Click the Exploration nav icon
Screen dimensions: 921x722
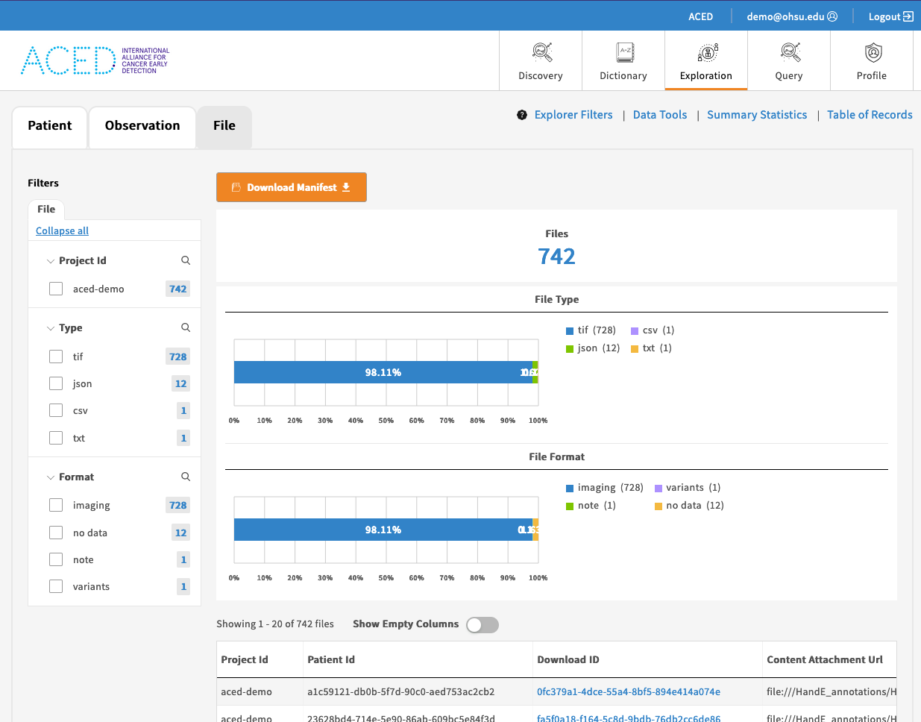(x=707, y=52)
